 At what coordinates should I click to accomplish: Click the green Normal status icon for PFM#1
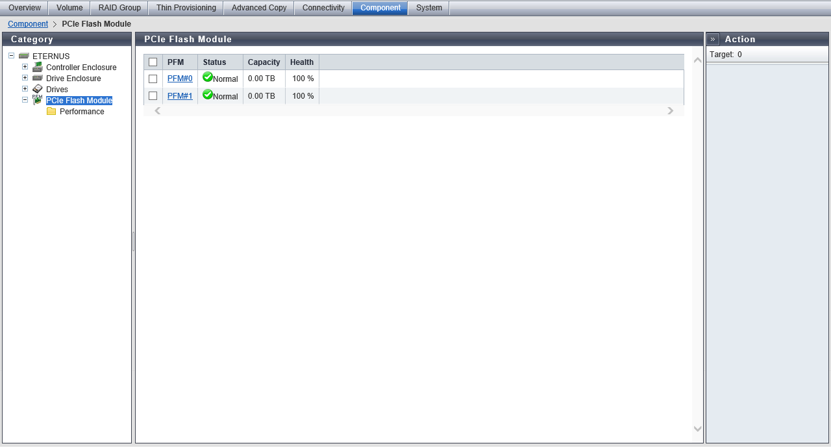click(x=208, y=95)
